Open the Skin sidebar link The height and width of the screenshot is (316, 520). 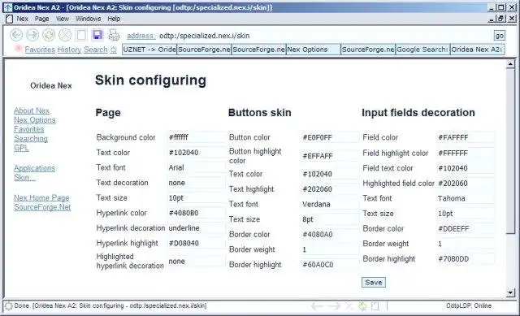(x=24, y=177)
